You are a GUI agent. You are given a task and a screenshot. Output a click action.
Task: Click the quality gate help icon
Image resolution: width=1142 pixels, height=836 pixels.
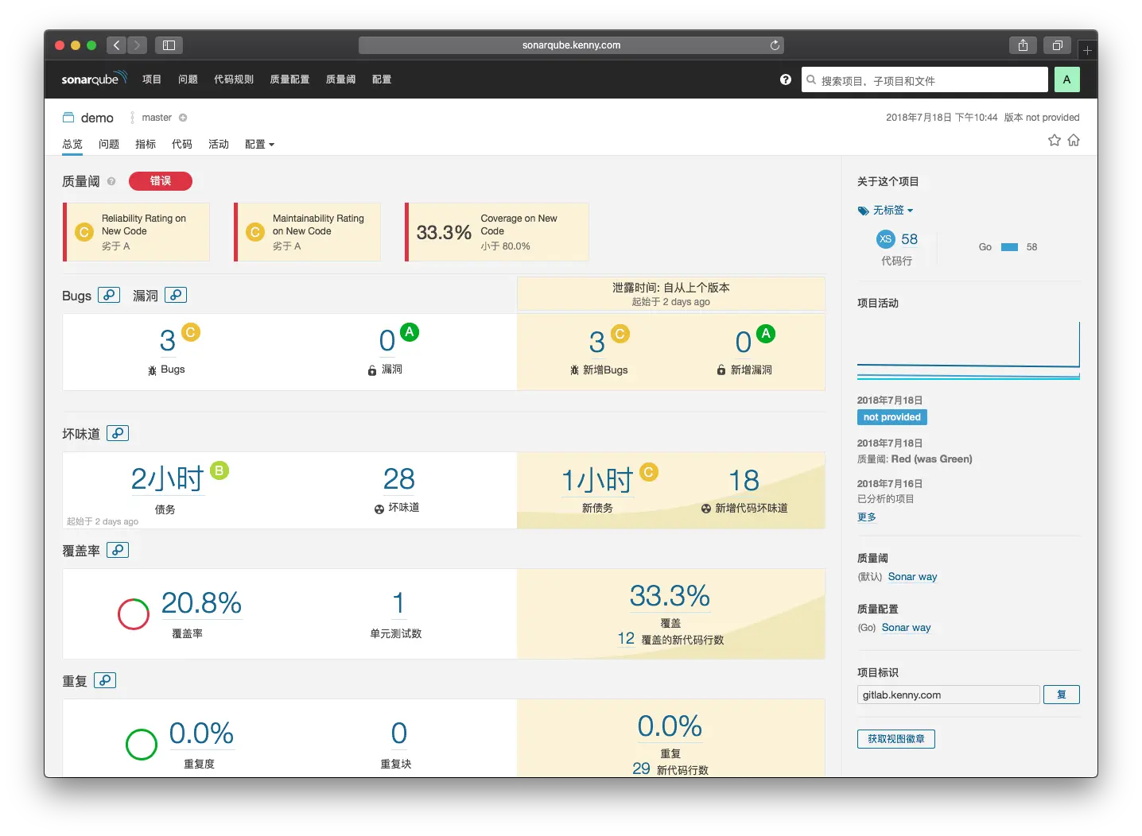click(x=111, y=181)
